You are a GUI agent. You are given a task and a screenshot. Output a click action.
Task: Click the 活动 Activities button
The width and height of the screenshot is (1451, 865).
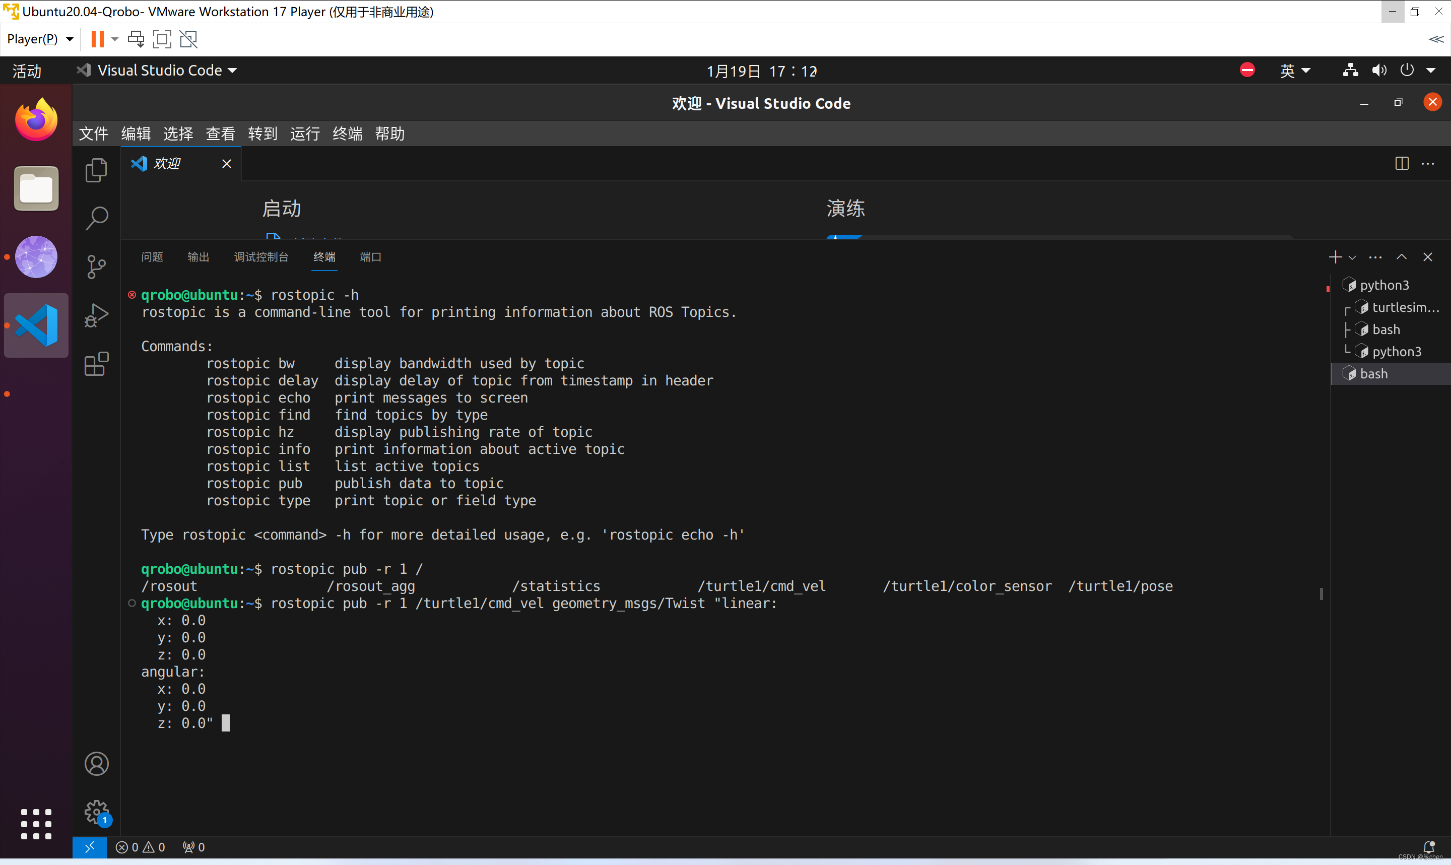(x=27, y=71)
